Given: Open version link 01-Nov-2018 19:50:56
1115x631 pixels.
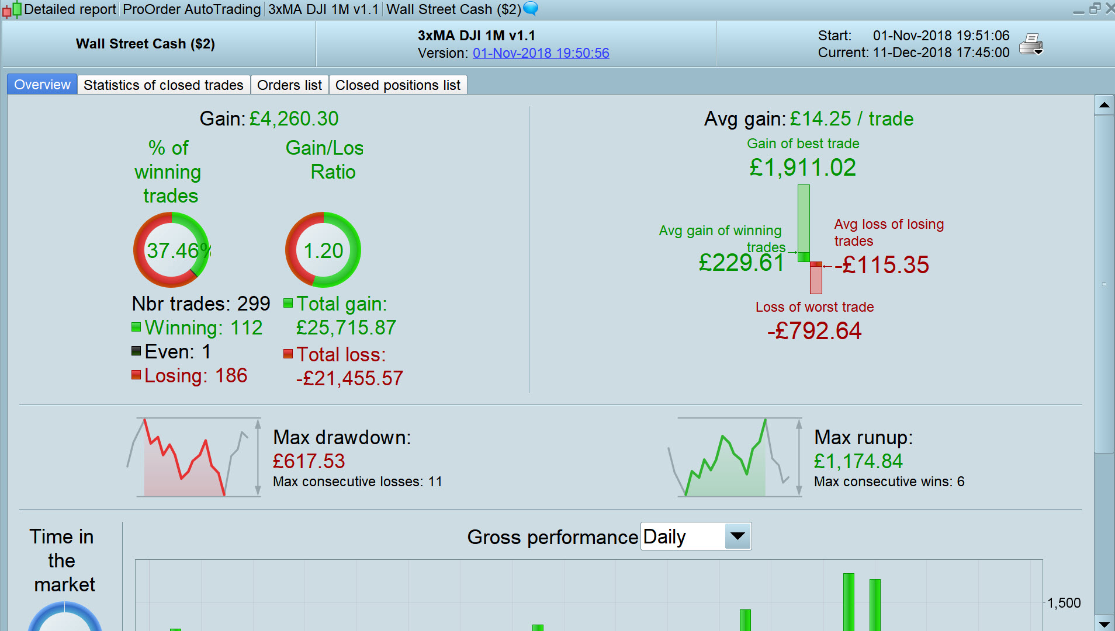Looking at the screenshot, I should click(541, 53).
